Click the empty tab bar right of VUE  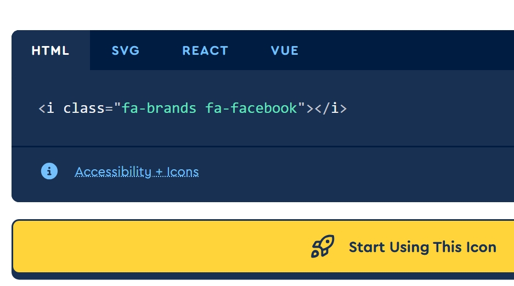tap(411, 51)
